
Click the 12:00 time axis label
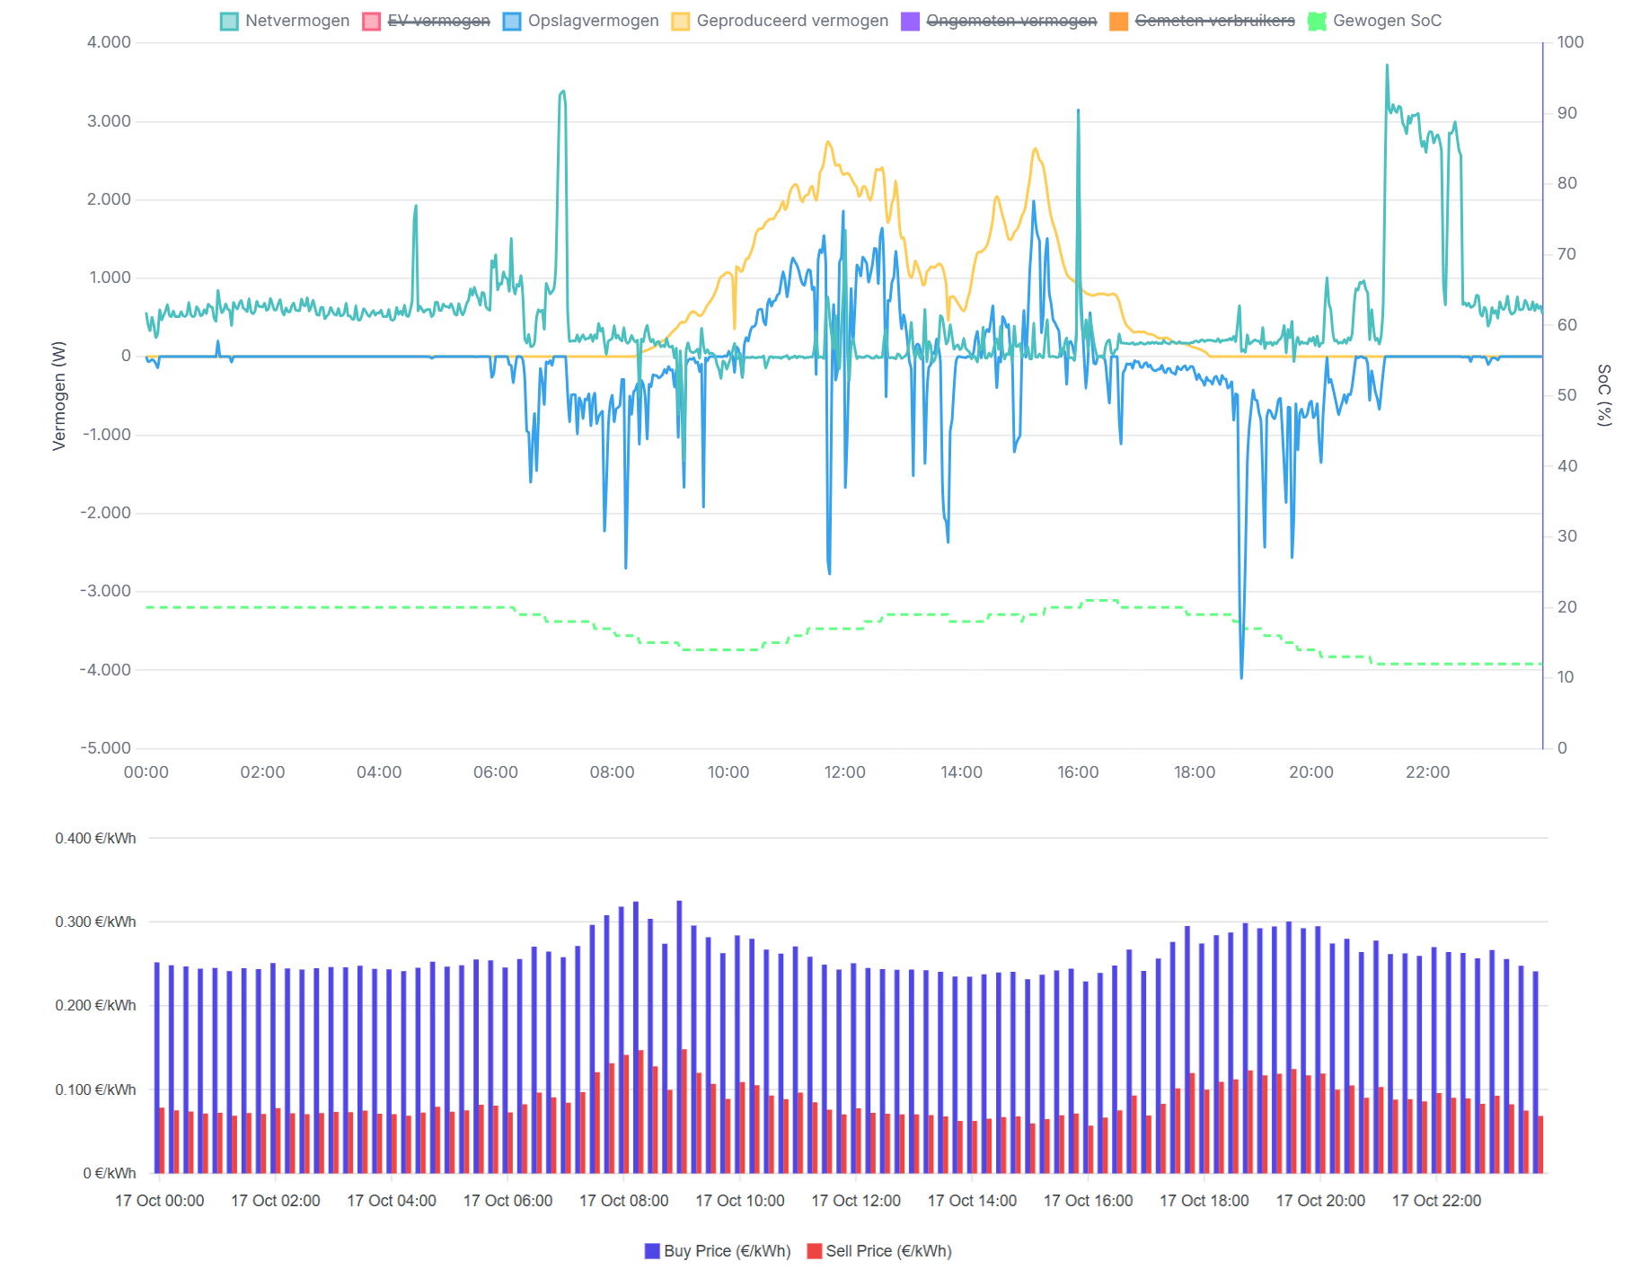844,772
